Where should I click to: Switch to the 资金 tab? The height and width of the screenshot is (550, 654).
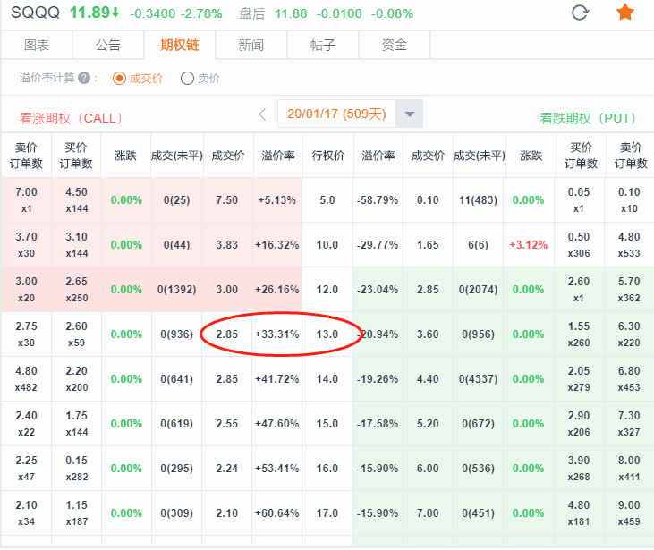coord(395,45)
